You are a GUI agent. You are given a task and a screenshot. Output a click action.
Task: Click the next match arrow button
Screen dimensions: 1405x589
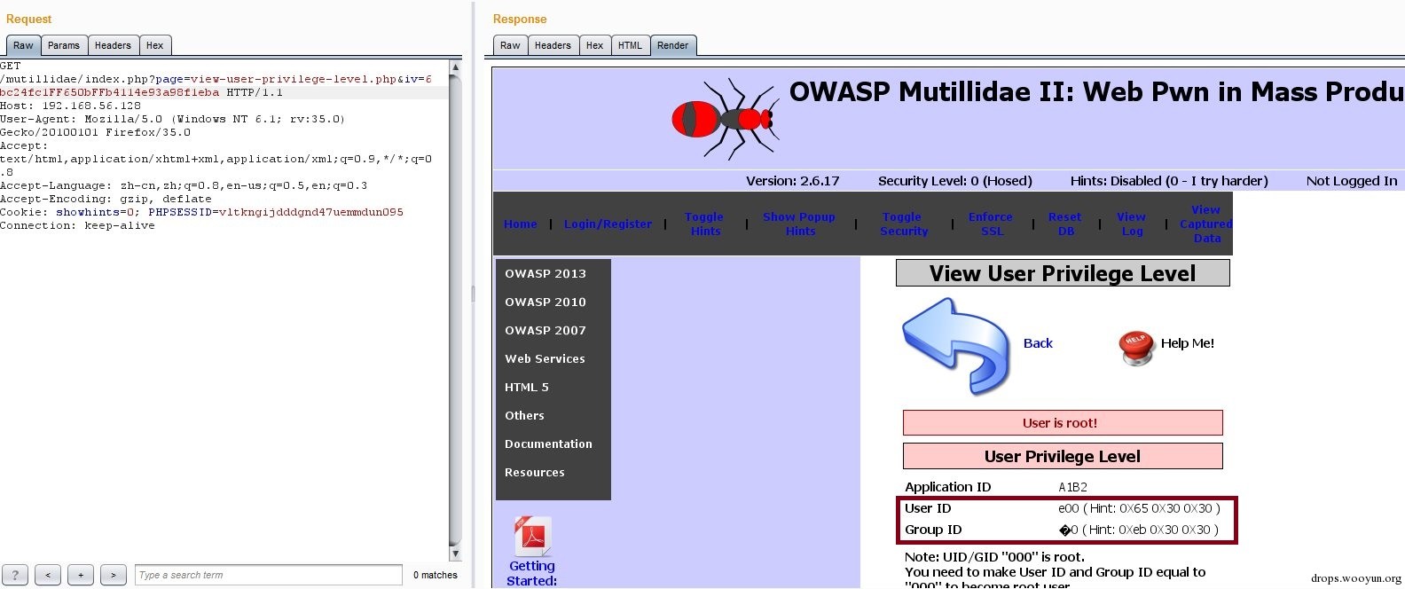(x=113, y=575)
